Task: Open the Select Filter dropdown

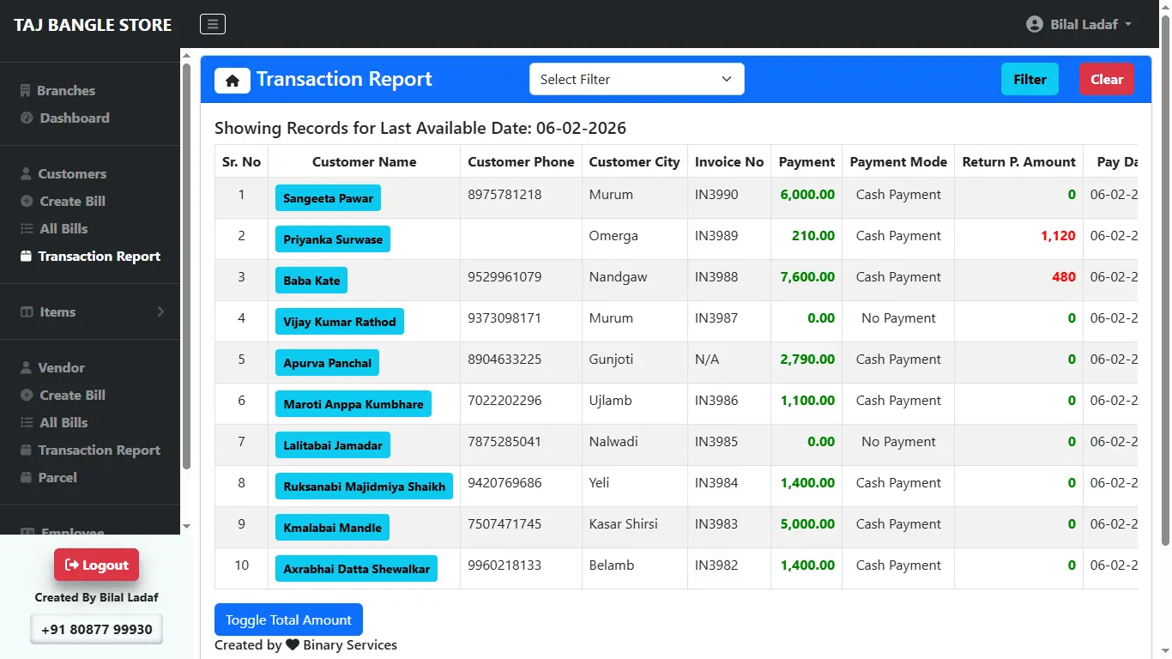Action: pos(636,79)
